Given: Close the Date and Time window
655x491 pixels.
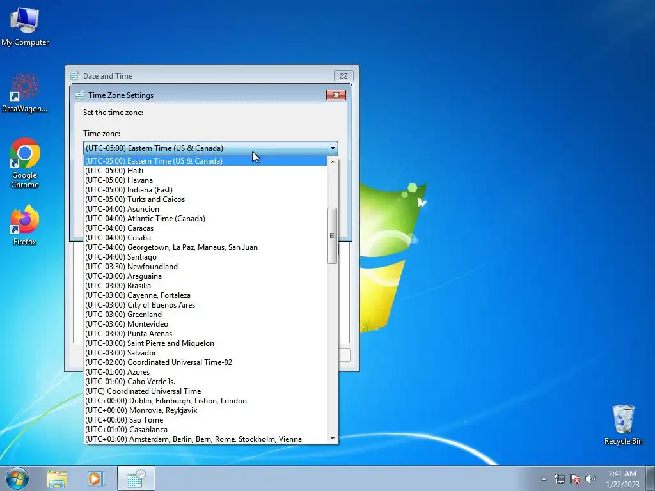Looking at the screenshot, I should coord(343,75).
